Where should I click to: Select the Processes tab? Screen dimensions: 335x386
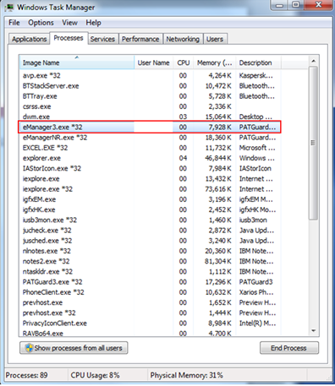pos(69,38)
